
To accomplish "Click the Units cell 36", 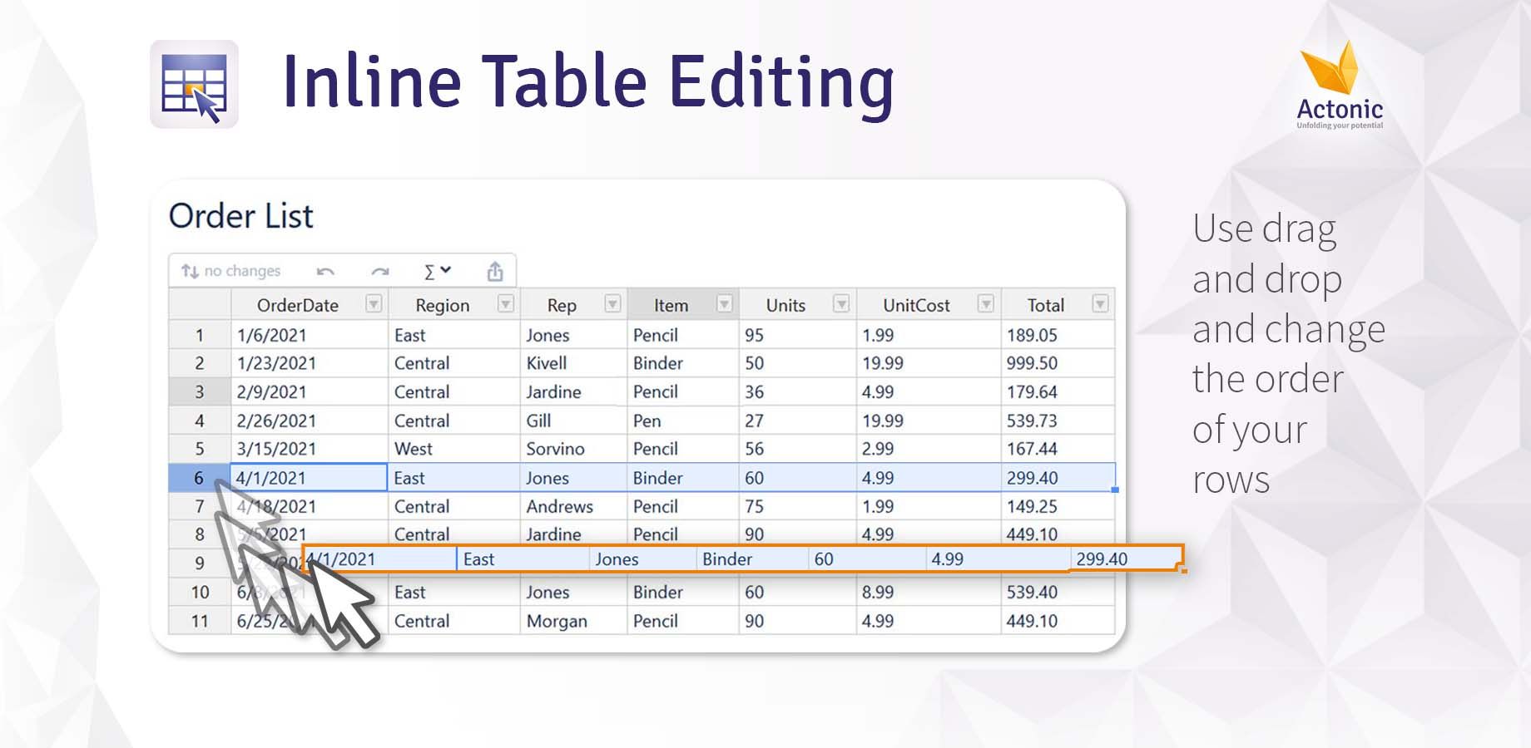I will [x=797, y=391].
